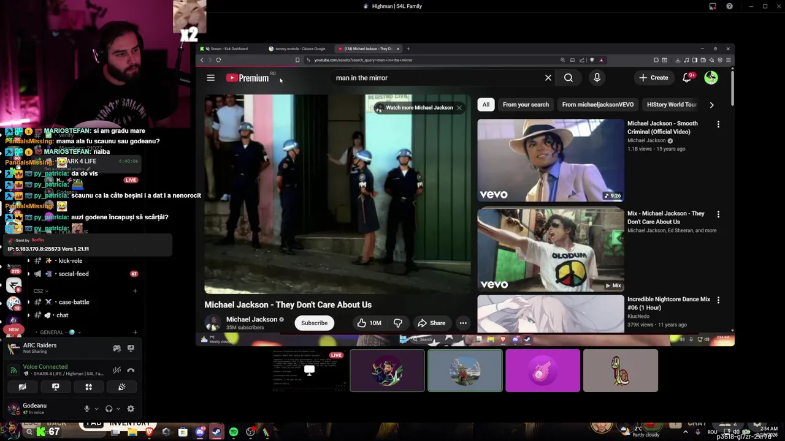Viewport: 785px width, 441px height.
Task: Turn on the Discord camera
Action: [x=22, y=387]
